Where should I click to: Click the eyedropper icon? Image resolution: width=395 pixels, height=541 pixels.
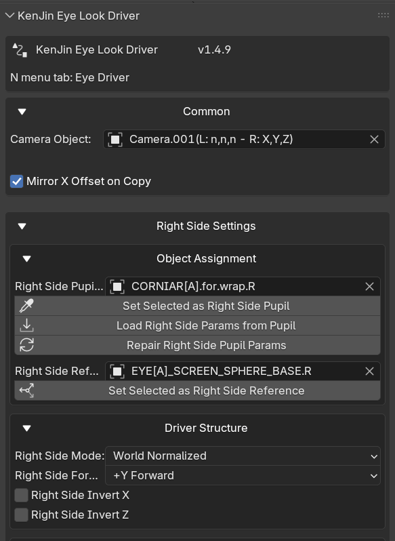[26, 306]
